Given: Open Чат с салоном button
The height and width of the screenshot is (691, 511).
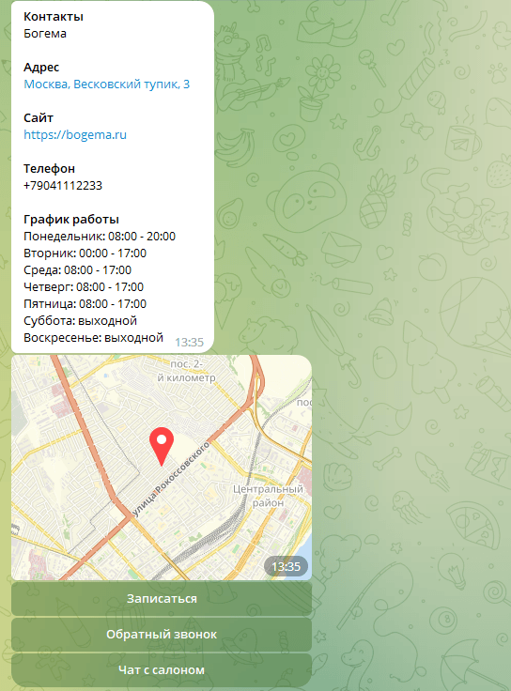Looking at the screenshot, I should tap(162, 669).
